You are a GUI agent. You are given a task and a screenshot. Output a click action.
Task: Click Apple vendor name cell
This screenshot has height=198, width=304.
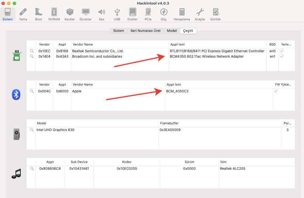[77, 91]
